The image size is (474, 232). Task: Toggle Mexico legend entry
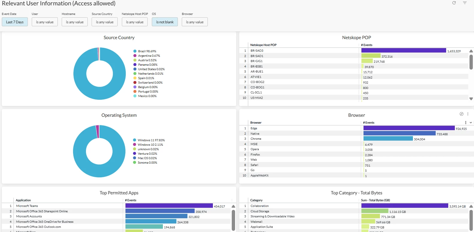pos(145,96)
